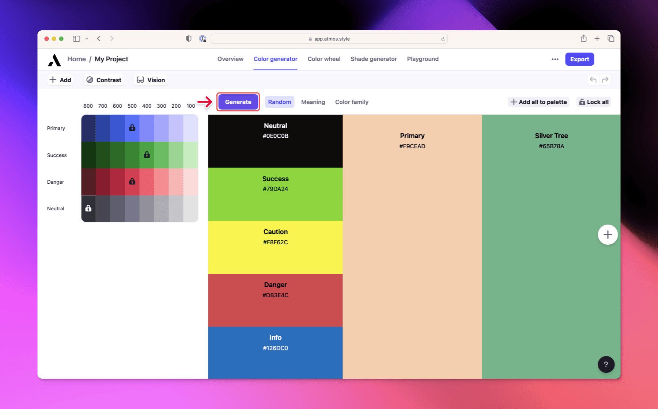Click the Atmos logo
The width and height of the screenshot is (658, 409).
pos(54,60)
